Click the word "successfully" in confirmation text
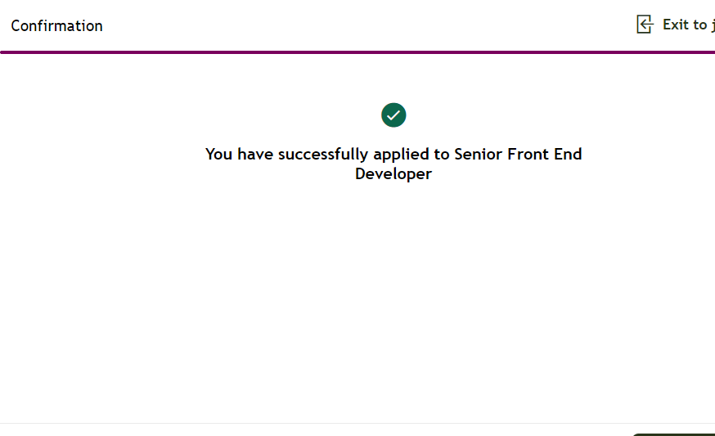This screenshot has width=715, height=436. (x=323, y=154)
